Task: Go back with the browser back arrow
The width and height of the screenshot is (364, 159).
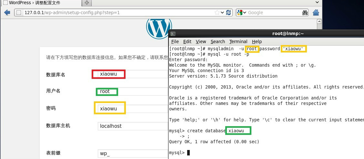Action: click(x=7, y=13)
